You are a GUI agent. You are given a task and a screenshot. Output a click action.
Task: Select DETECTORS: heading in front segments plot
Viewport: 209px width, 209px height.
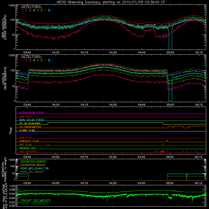(31, 7)
